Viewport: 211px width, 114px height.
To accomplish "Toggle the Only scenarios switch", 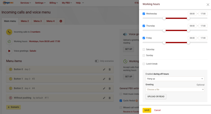I will [97, 61].
